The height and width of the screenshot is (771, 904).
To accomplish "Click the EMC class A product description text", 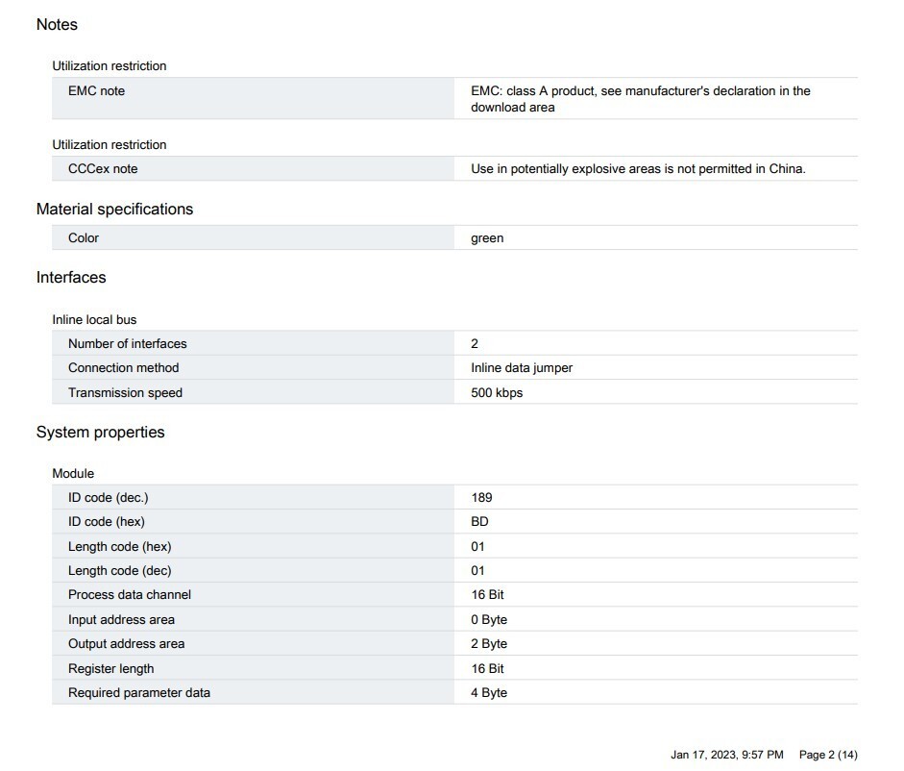I will (641, 99).
